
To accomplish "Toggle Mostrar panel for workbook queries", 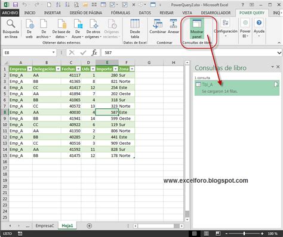I will [197, 29].
